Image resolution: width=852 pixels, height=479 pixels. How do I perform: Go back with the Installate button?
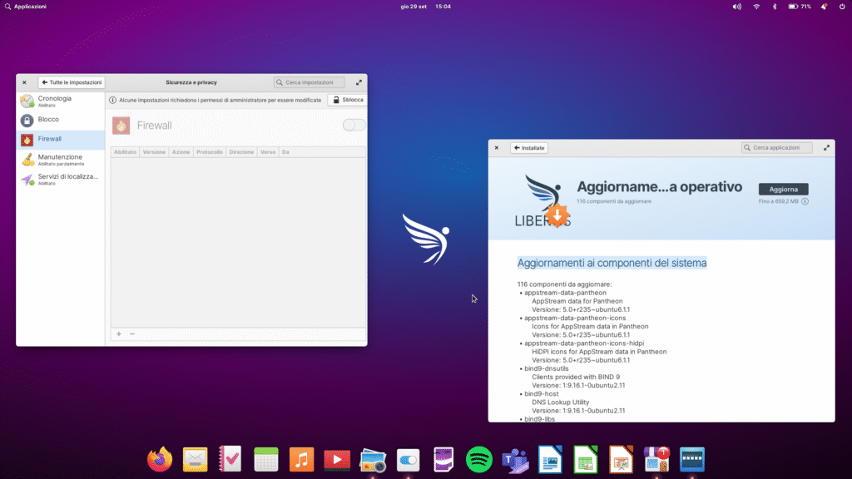click(x=529, y=148)
